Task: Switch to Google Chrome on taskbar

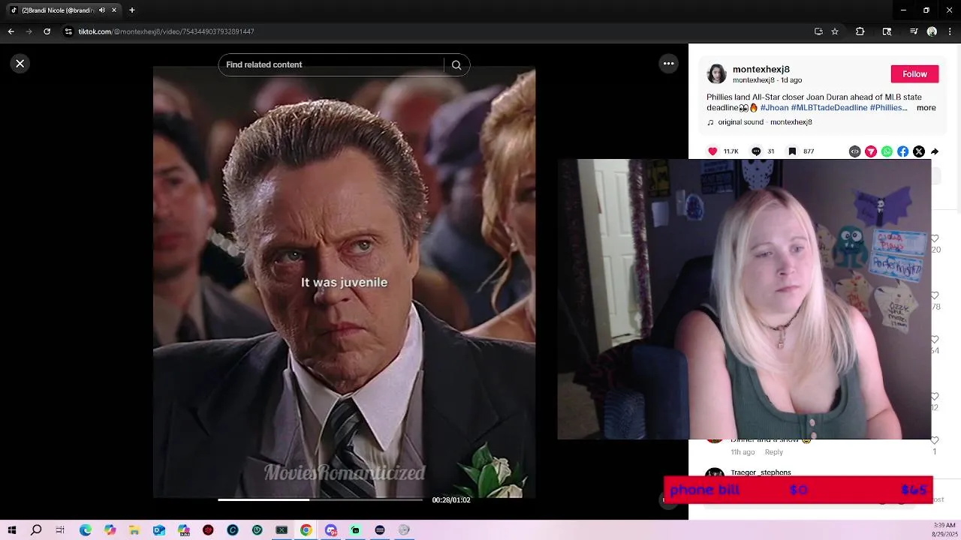Action: (306, 530)
